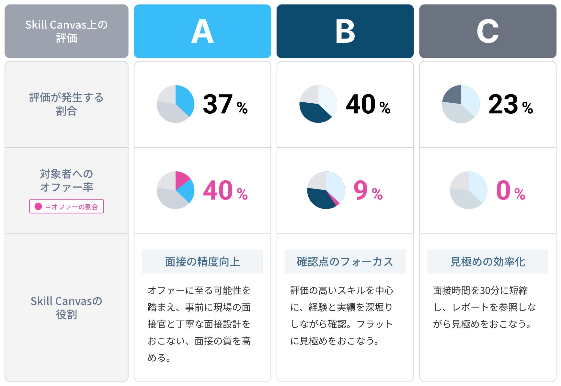Select the gray C column header

[x=487, y=31]
